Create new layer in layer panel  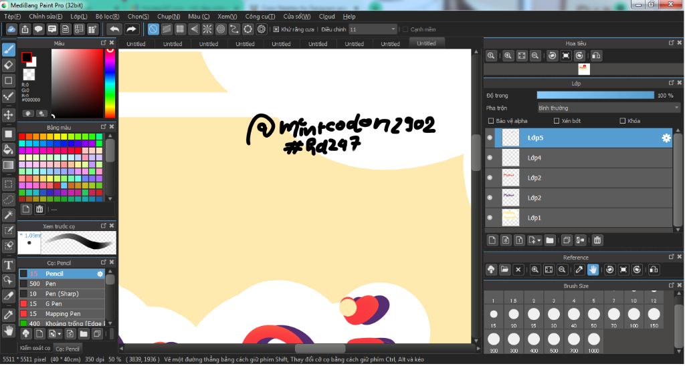pyautogui.click(x=492, y=240)
